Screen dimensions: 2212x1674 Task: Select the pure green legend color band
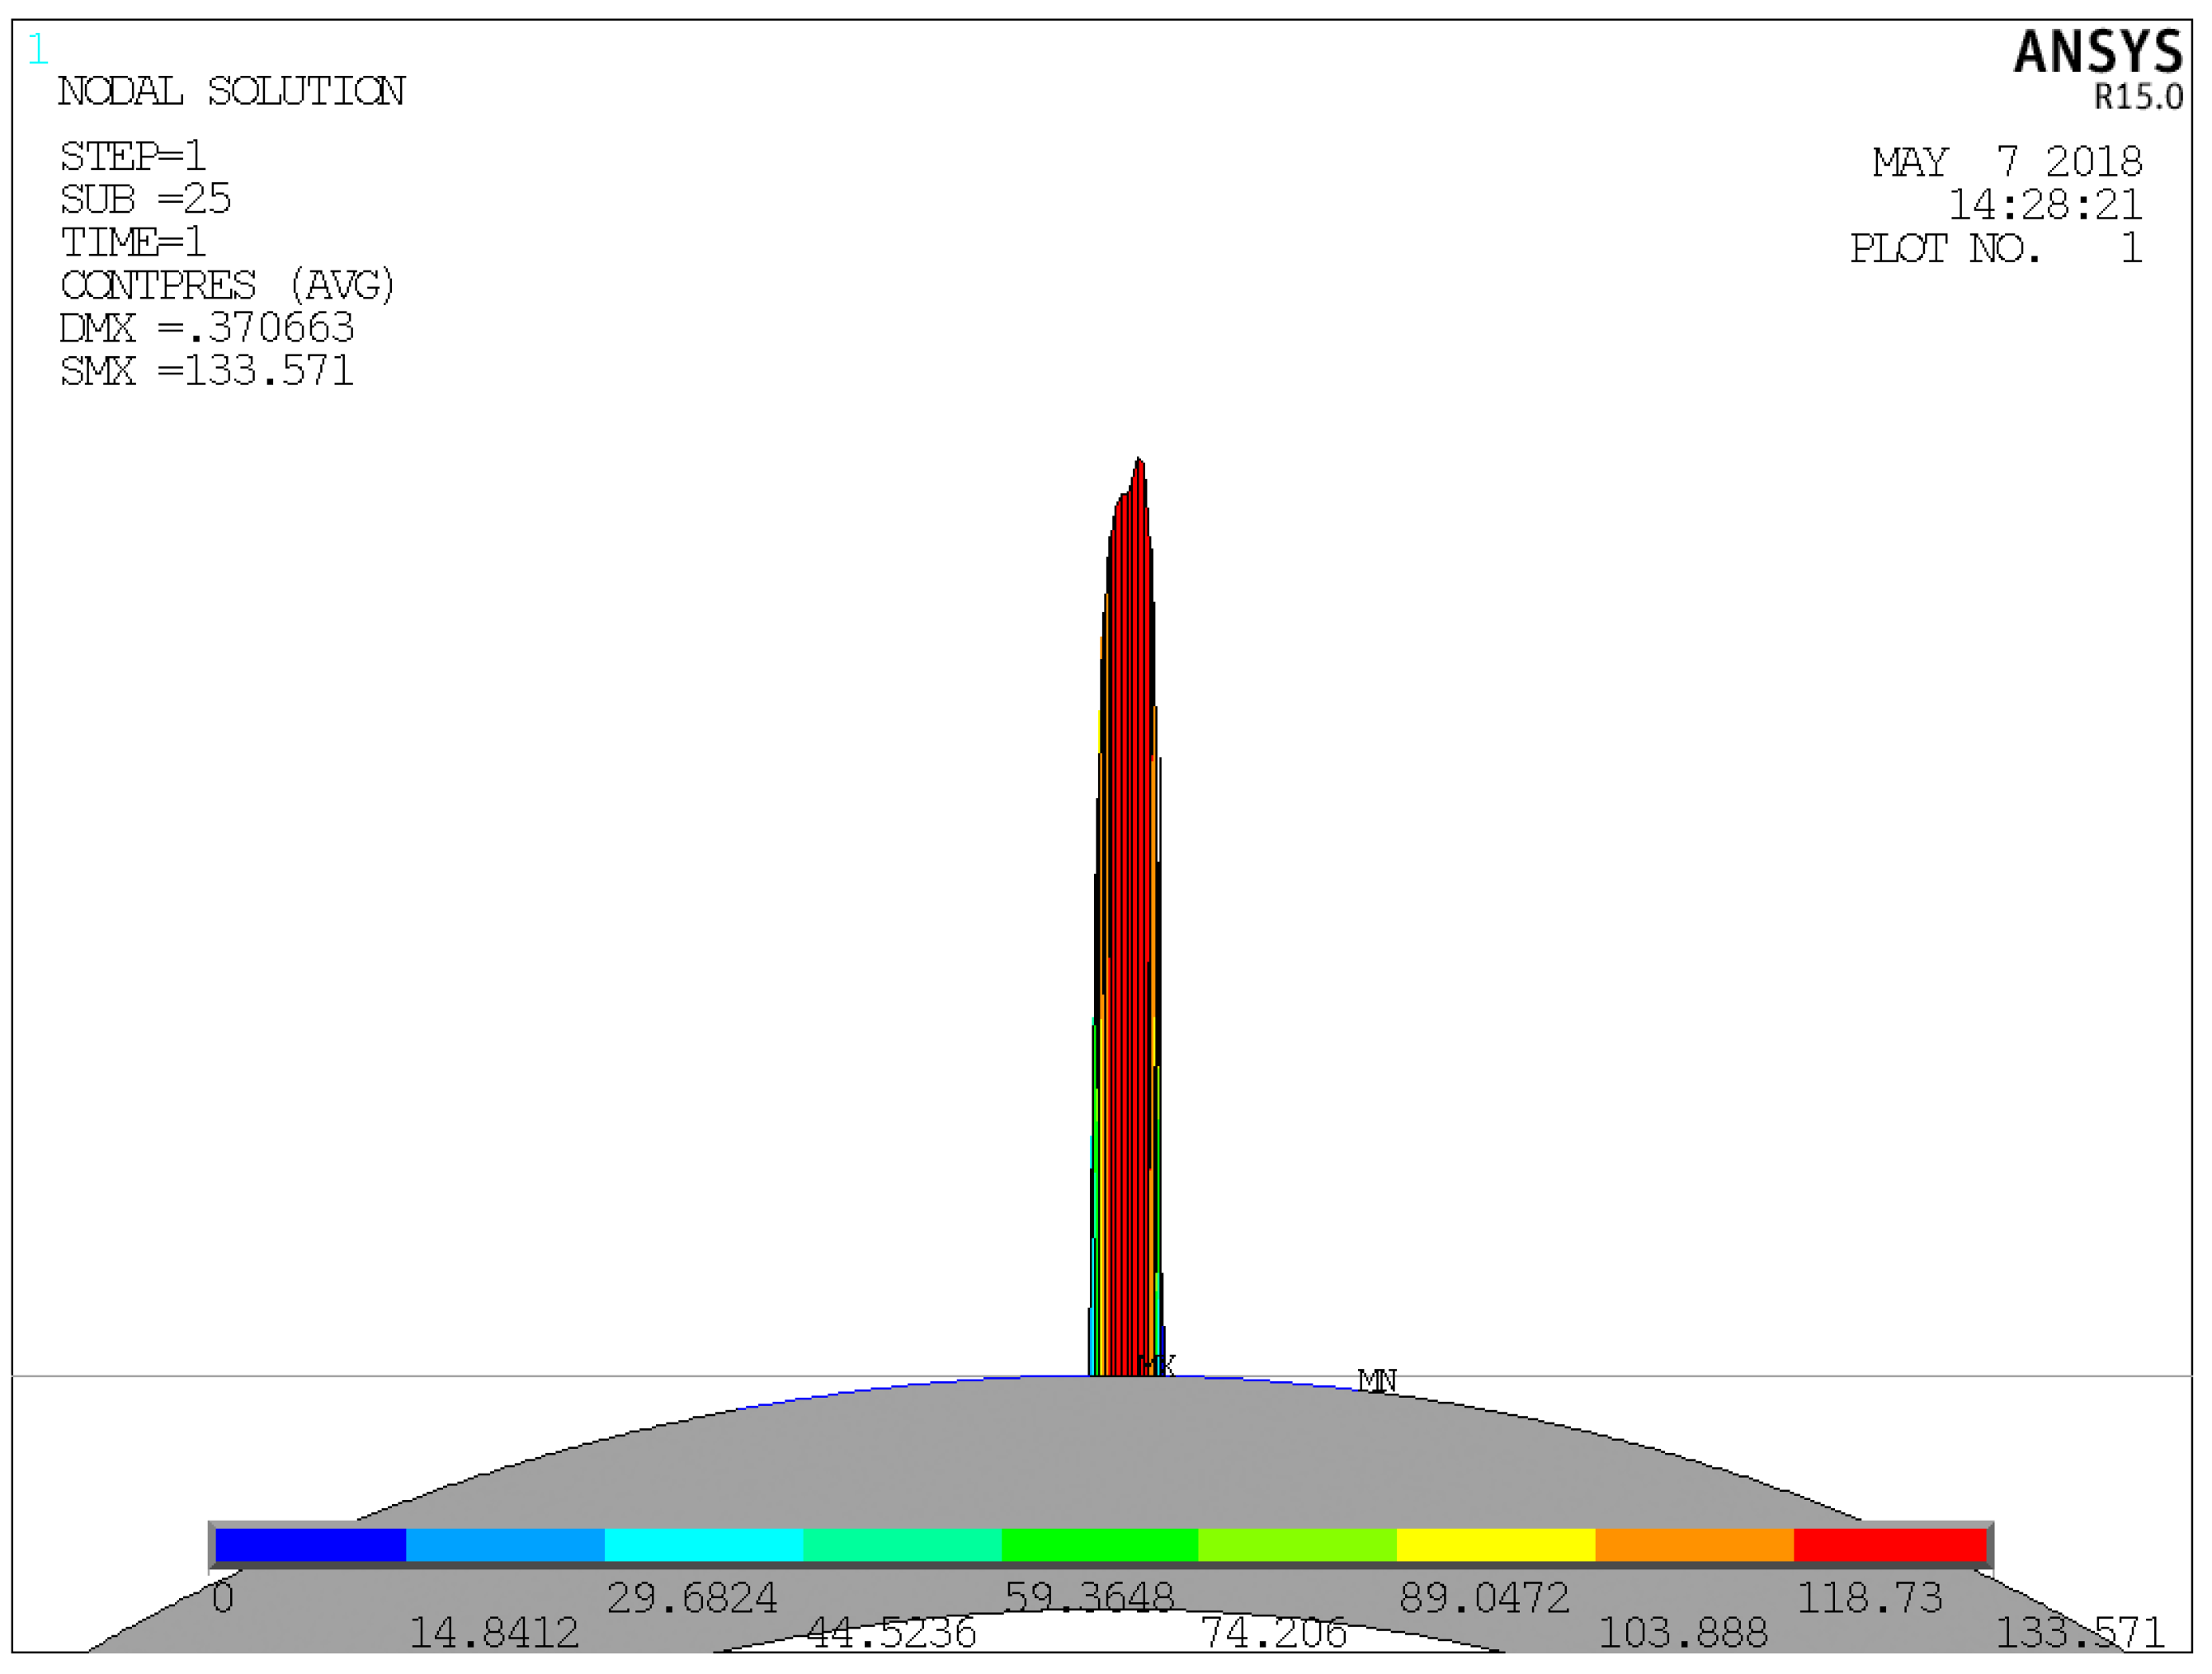coord(1099,1544)
